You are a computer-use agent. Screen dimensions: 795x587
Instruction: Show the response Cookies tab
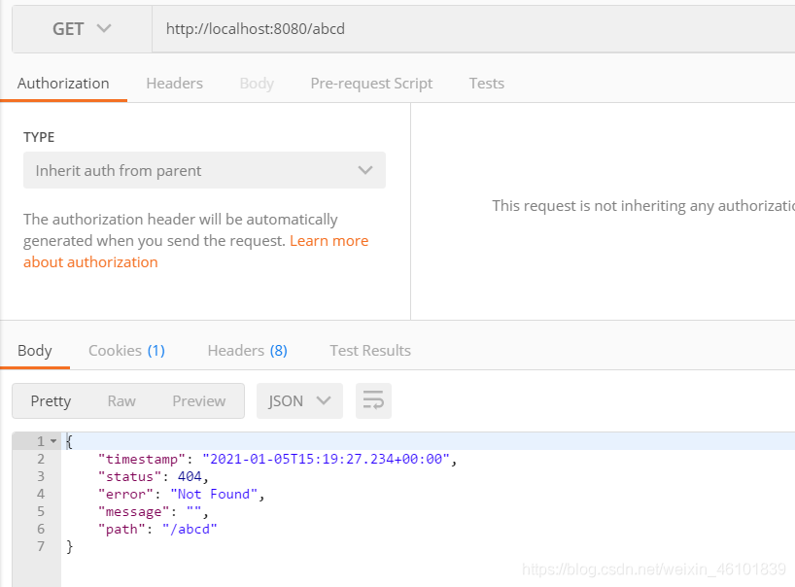point(126,350)
